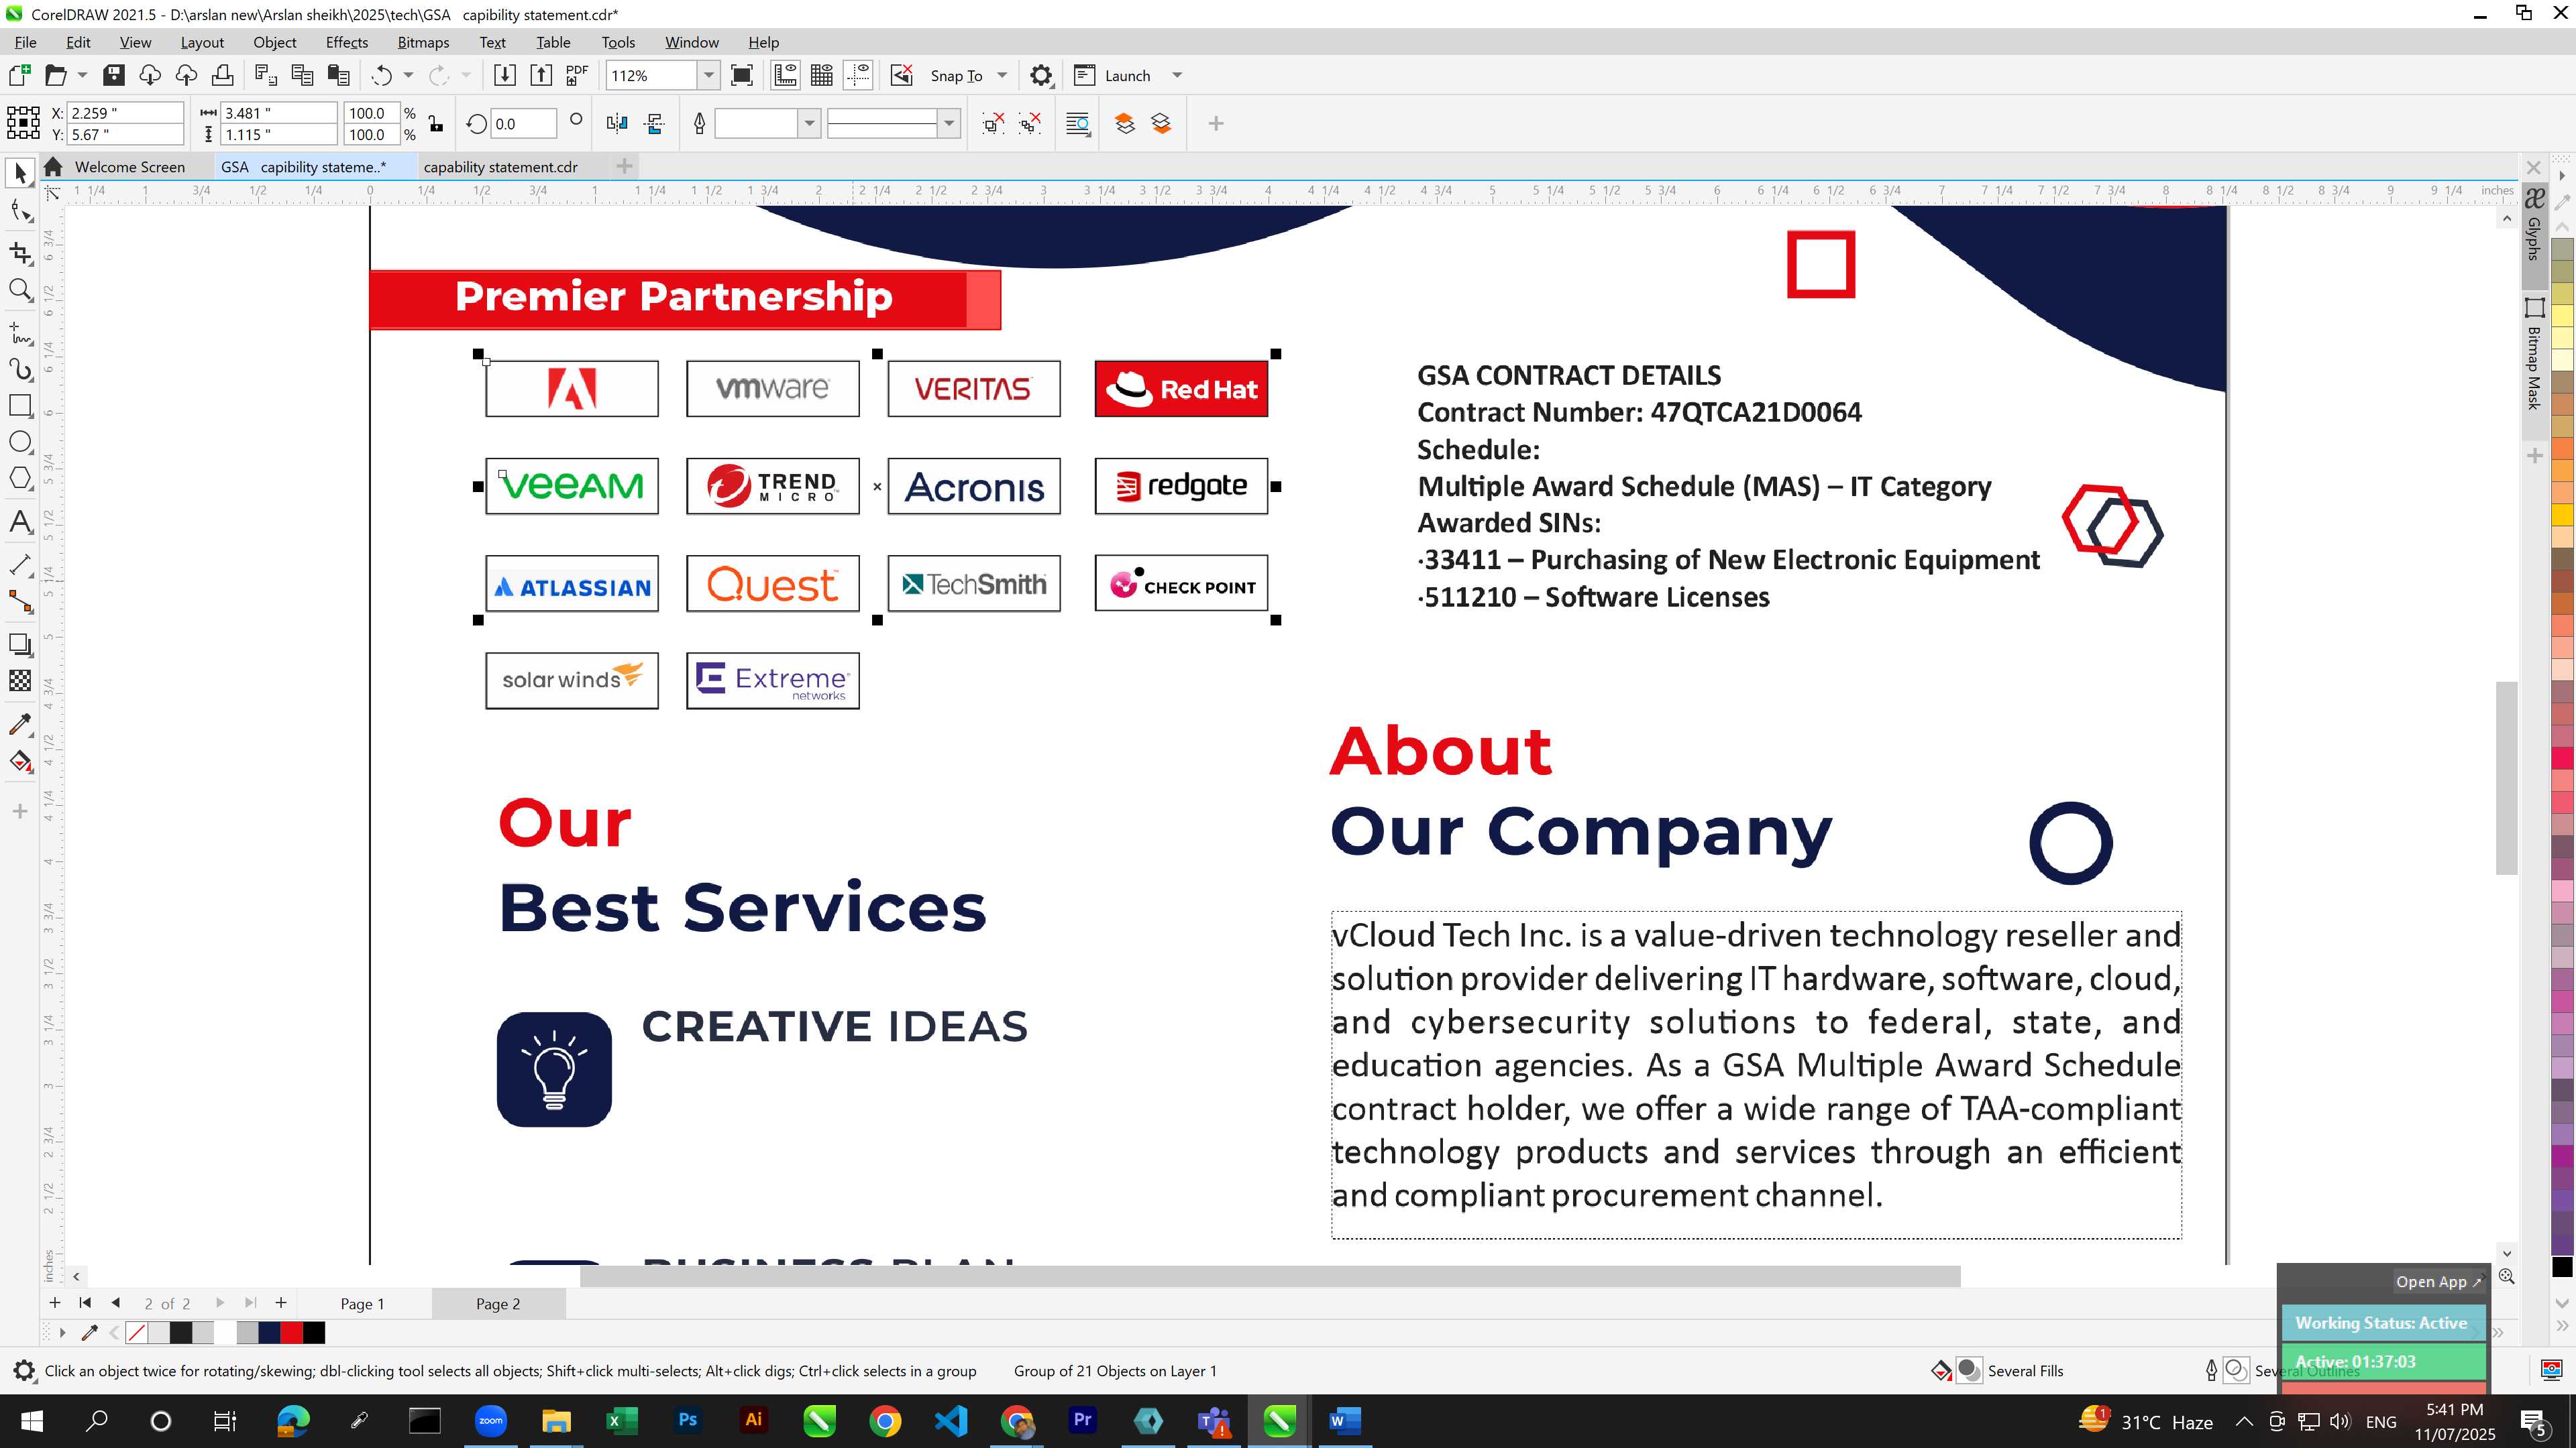Select the Color Eyedropper tool in toolbox
2576x1448 pixels.
(x=20, y=723)
